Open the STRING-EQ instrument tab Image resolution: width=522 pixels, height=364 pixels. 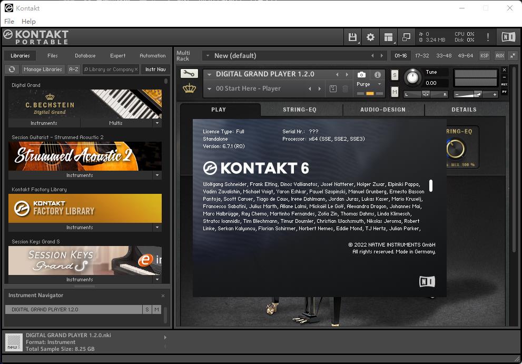pyautogui.click(x=300, y=110)
